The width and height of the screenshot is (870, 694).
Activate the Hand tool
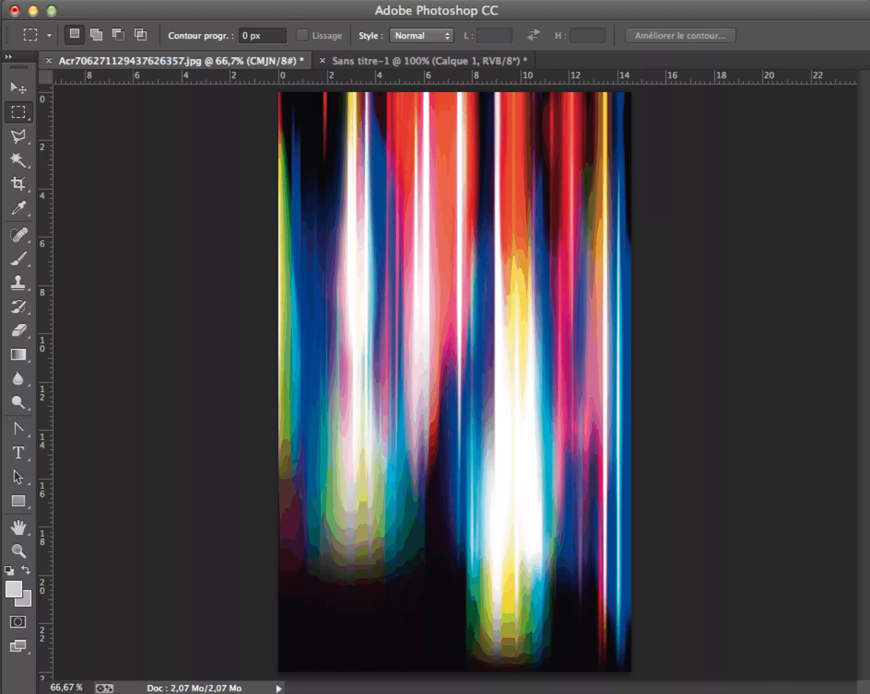pos(18,527)
